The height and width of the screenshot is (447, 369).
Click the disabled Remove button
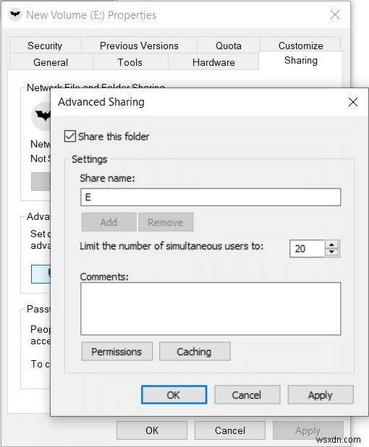click(x=166, y=222)
